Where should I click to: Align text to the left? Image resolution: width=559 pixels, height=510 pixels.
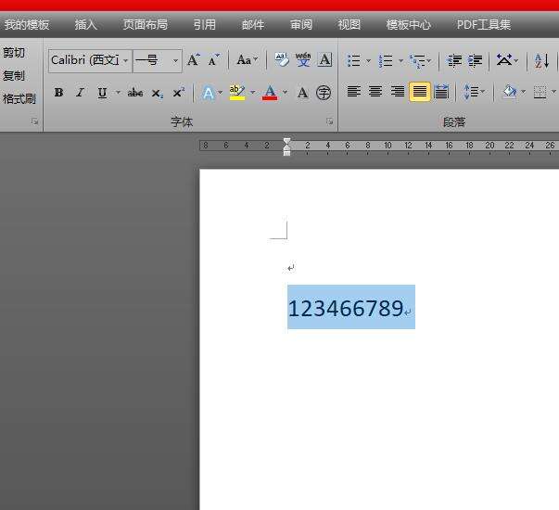353,92
